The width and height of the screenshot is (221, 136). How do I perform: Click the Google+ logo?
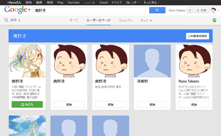[x=17, y=10]
